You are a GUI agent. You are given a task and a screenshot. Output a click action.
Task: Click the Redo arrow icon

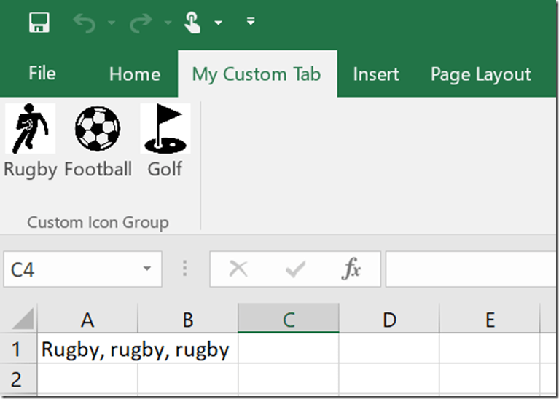[x=140, y=23]
